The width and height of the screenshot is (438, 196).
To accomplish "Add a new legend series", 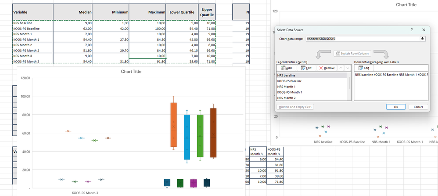I will [286, 68].
